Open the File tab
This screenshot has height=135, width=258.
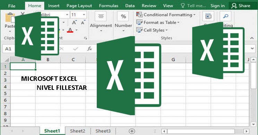point(12,6)
